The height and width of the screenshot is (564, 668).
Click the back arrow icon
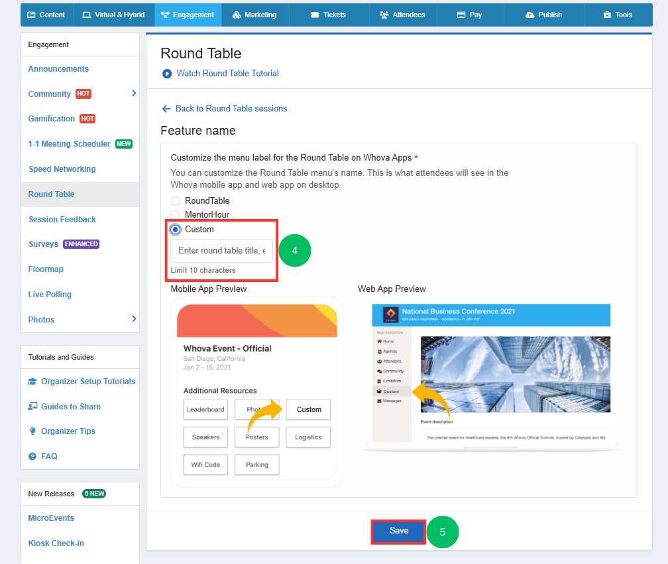166,109
